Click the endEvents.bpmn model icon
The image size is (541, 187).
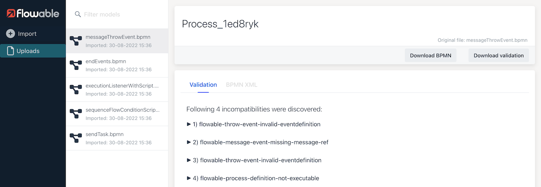(x=76, y=65)
